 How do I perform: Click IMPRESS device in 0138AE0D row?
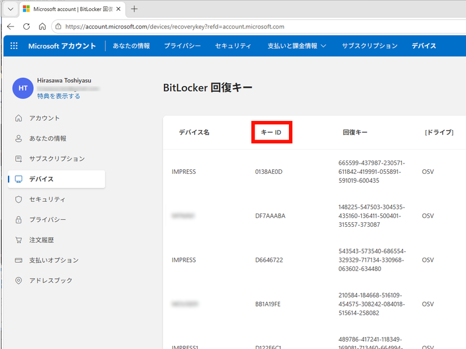click(183, 172)
